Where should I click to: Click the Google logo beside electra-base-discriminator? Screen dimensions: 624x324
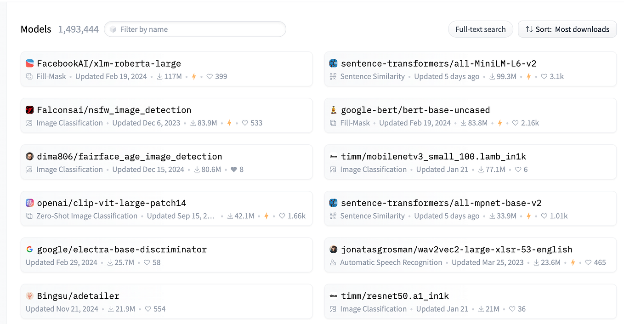click(x=30, y=249)
